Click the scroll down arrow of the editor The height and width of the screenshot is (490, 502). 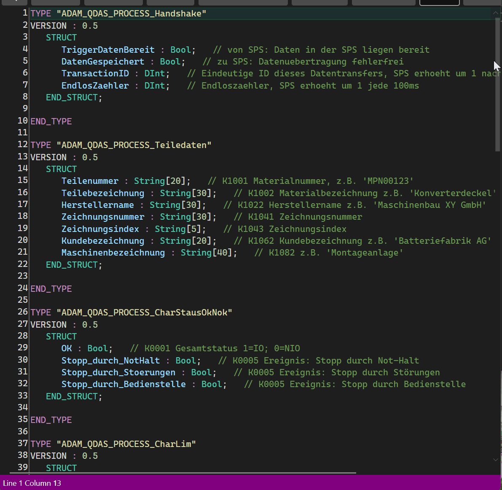point(496,460)
